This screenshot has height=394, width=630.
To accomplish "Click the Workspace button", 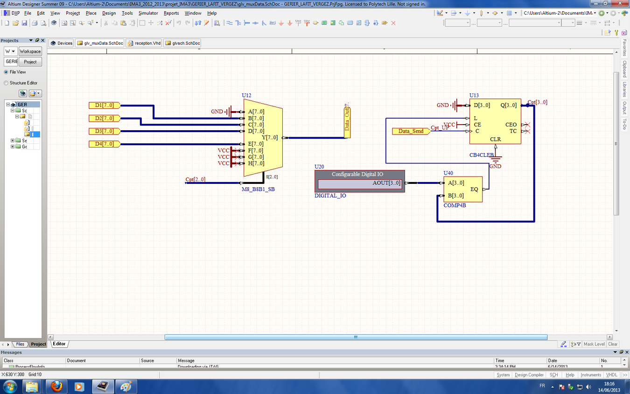I will click(30, 51).
